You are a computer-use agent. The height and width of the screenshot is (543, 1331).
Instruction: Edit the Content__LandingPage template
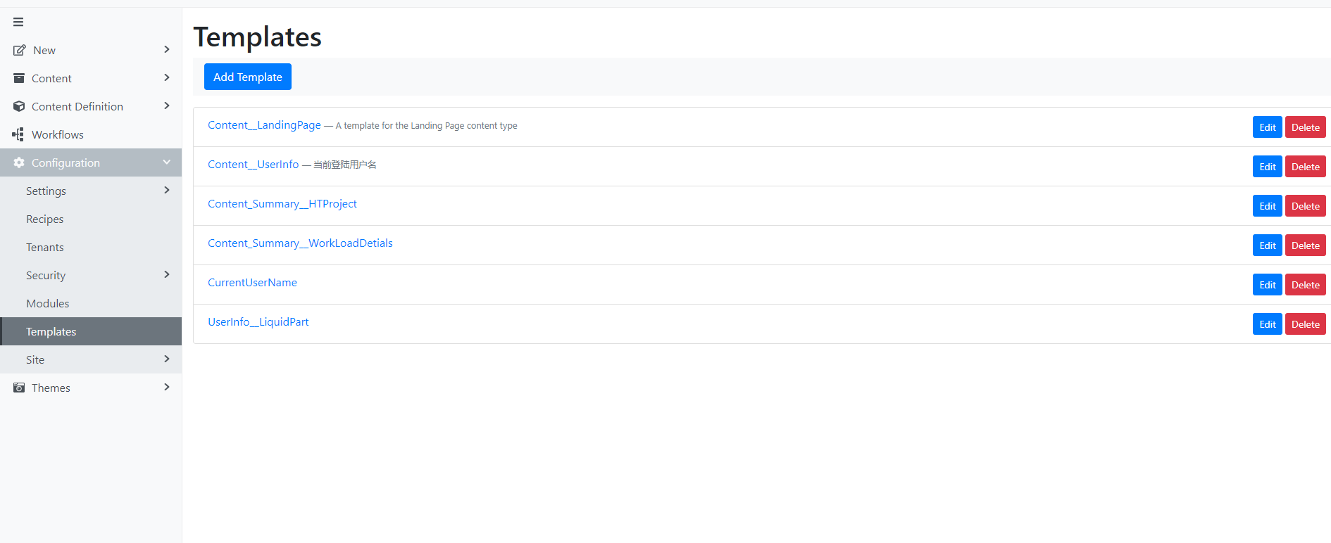pos(1268,127)
